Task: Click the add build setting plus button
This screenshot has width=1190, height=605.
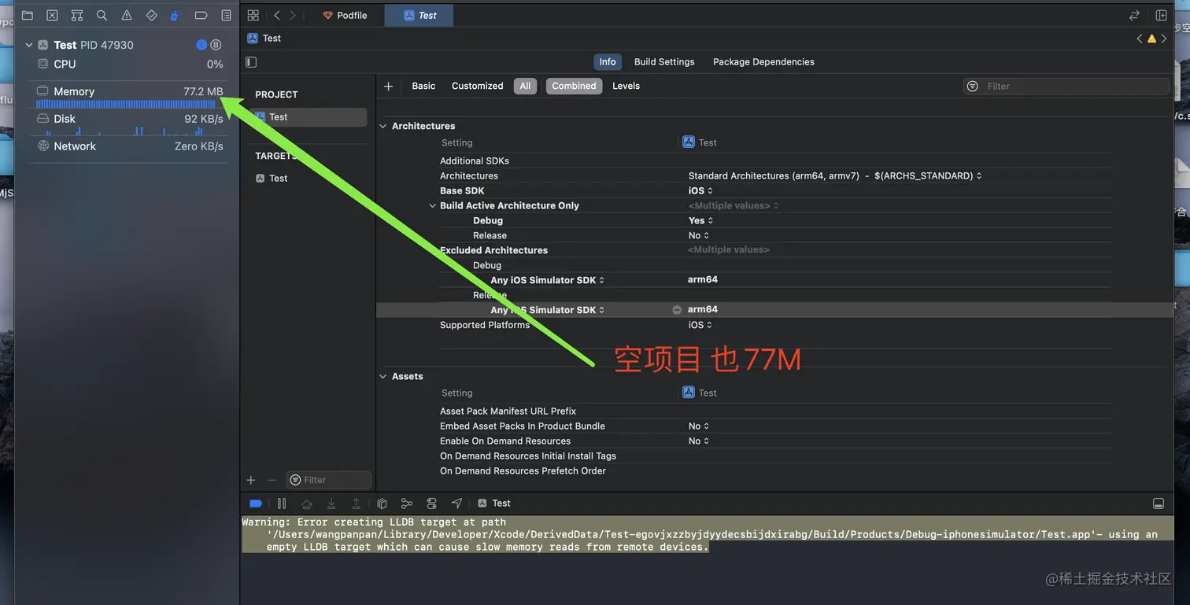Action: [388, 86]
